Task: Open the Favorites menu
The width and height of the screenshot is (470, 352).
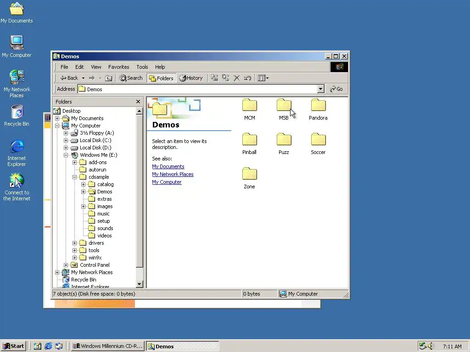Action: tap(119, 67)
